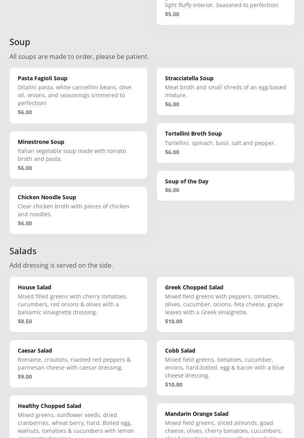The height and width of the screenshot is (438, 304).
Task: Select the Stracciatella Soup menu card
Action: 225,91
